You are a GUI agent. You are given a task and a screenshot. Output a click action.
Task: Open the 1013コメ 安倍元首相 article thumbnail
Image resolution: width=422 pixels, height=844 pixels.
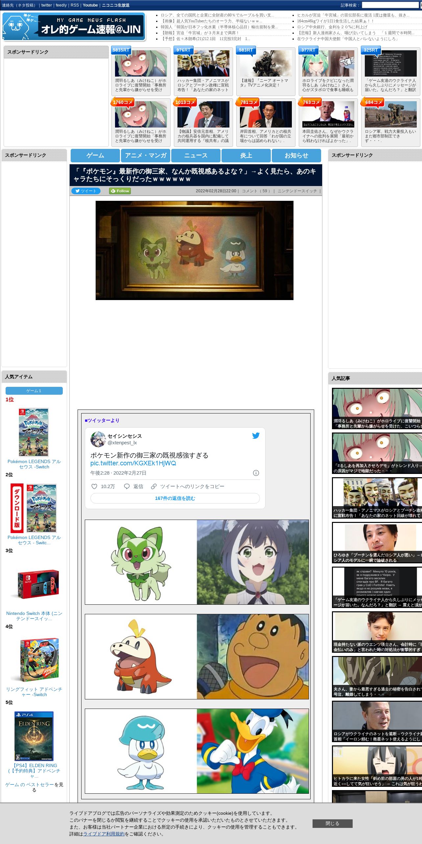pyautogui.click(x=203, y=114)
